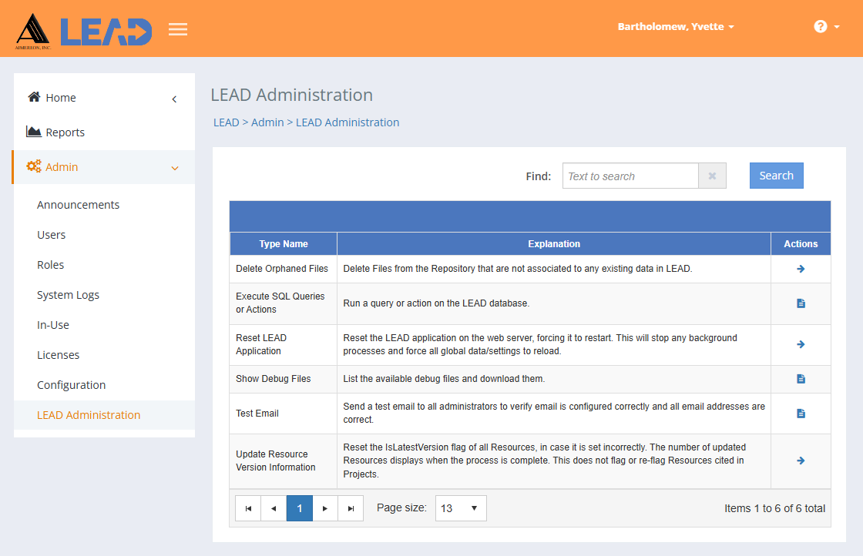Open Roles submenu item
Viewport: 863px width, 556px height.
[51, 265]
